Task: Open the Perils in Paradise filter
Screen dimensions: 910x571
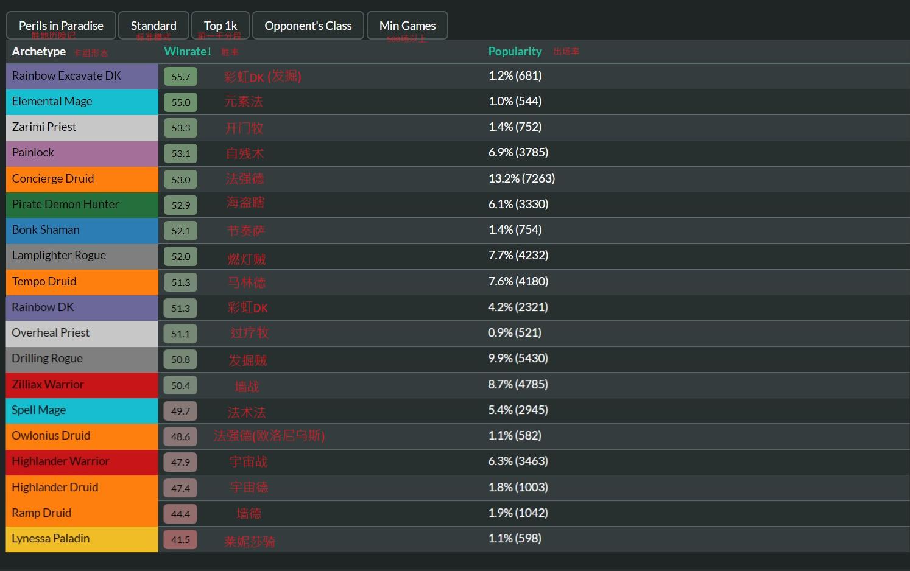Action: click(61, 26)
